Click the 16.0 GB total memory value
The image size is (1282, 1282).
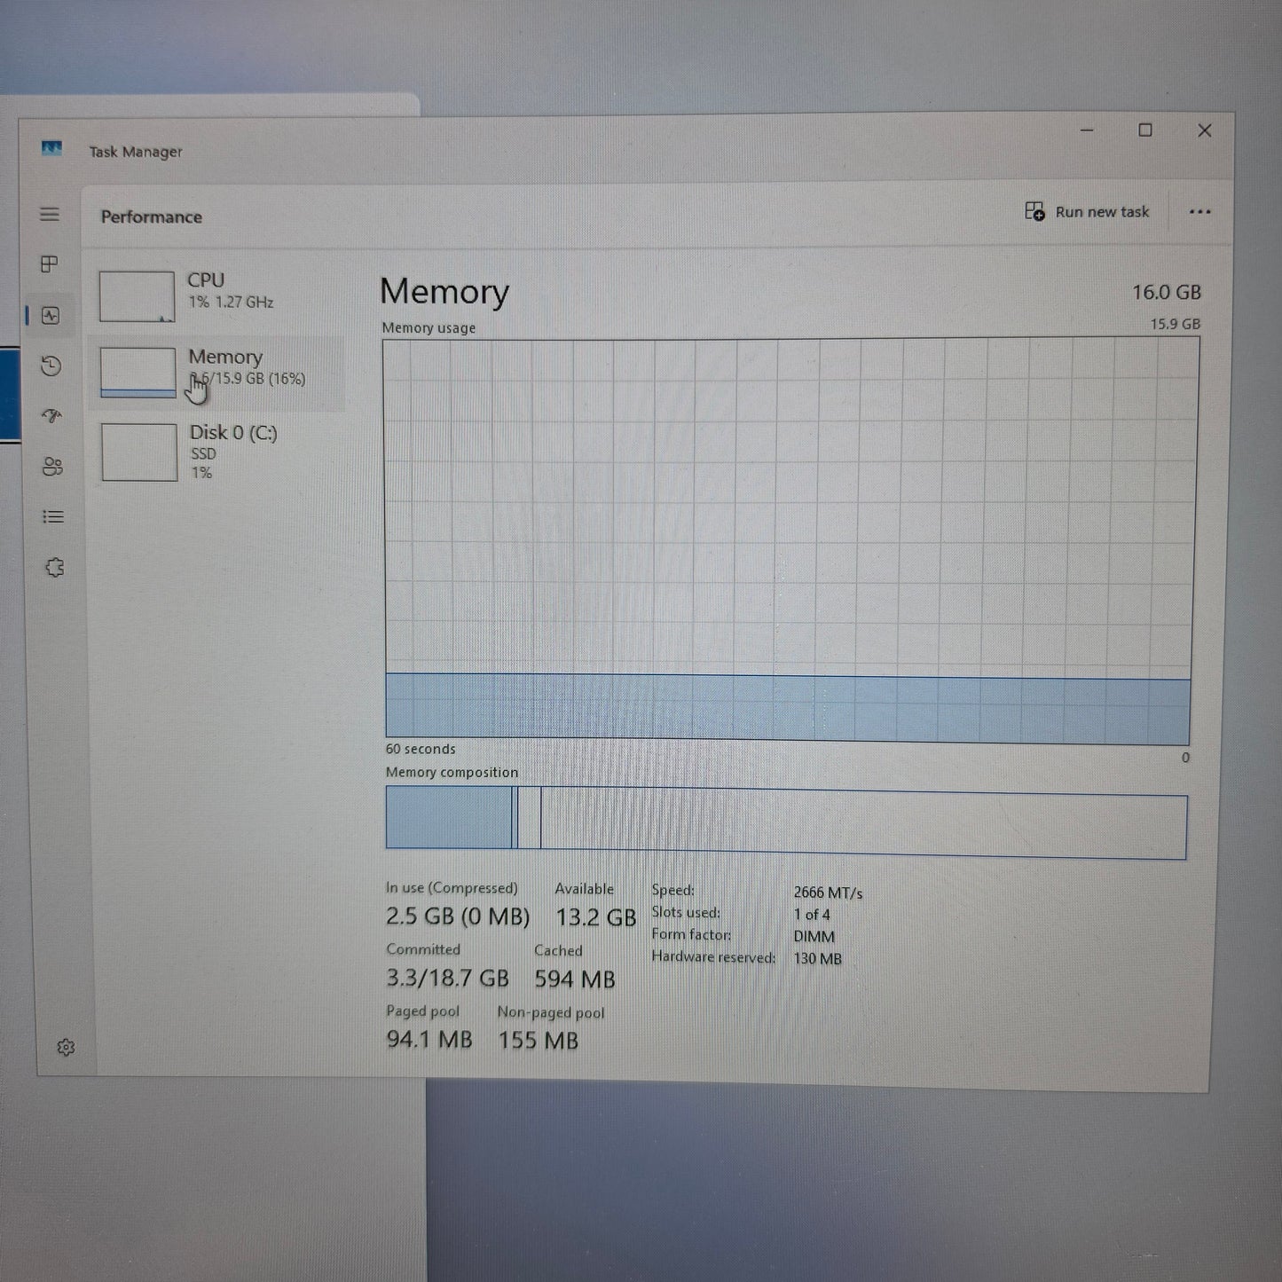1166,292
